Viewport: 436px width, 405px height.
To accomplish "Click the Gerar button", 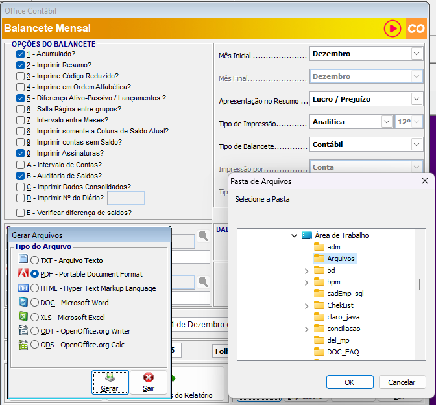I will click(110, 382).
